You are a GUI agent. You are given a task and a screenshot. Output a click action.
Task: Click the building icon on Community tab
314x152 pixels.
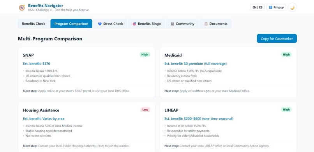173,24
